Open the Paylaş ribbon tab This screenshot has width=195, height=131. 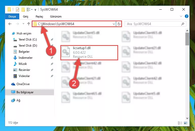click(39, 16)
